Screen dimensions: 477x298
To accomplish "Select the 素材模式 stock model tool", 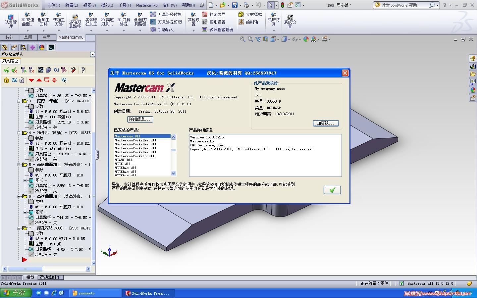I will (250, 14).
